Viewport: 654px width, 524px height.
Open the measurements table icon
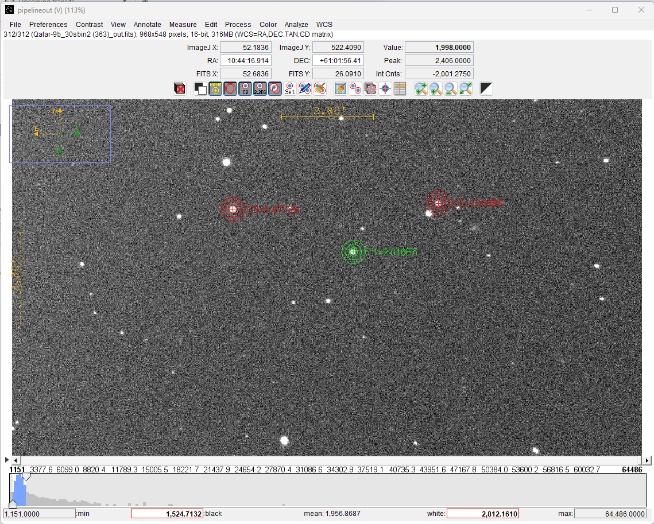400,88
